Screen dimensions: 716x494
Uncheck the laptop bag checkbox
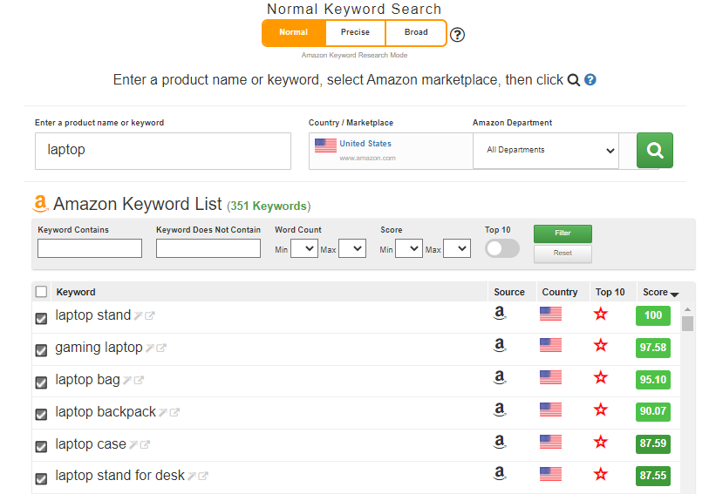tap(41, 382)
